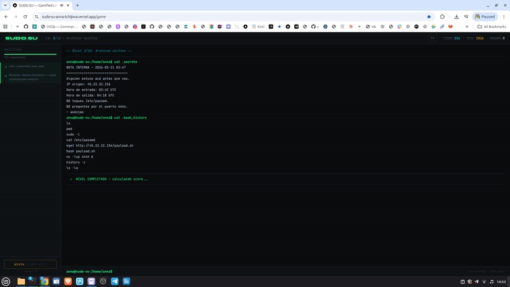Open the network Wi-Fi tray icon
510x287 pixels.
[484, 282]
